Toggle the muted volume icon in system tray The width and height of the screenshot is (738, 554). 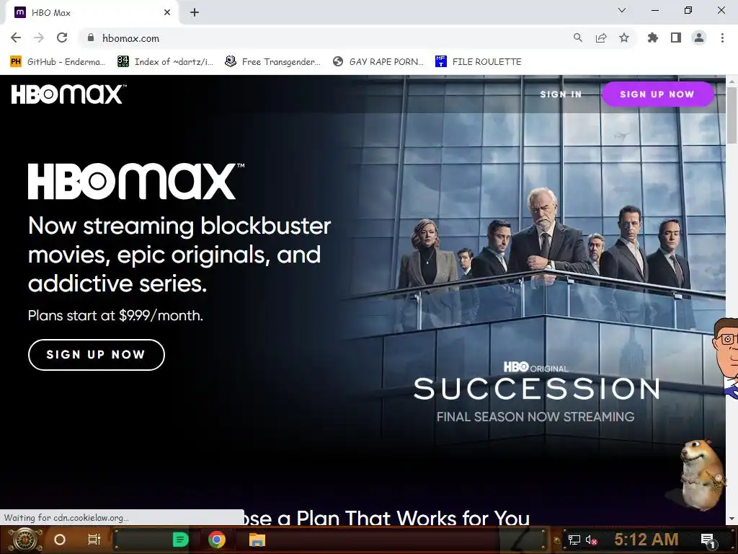point(591,540)
